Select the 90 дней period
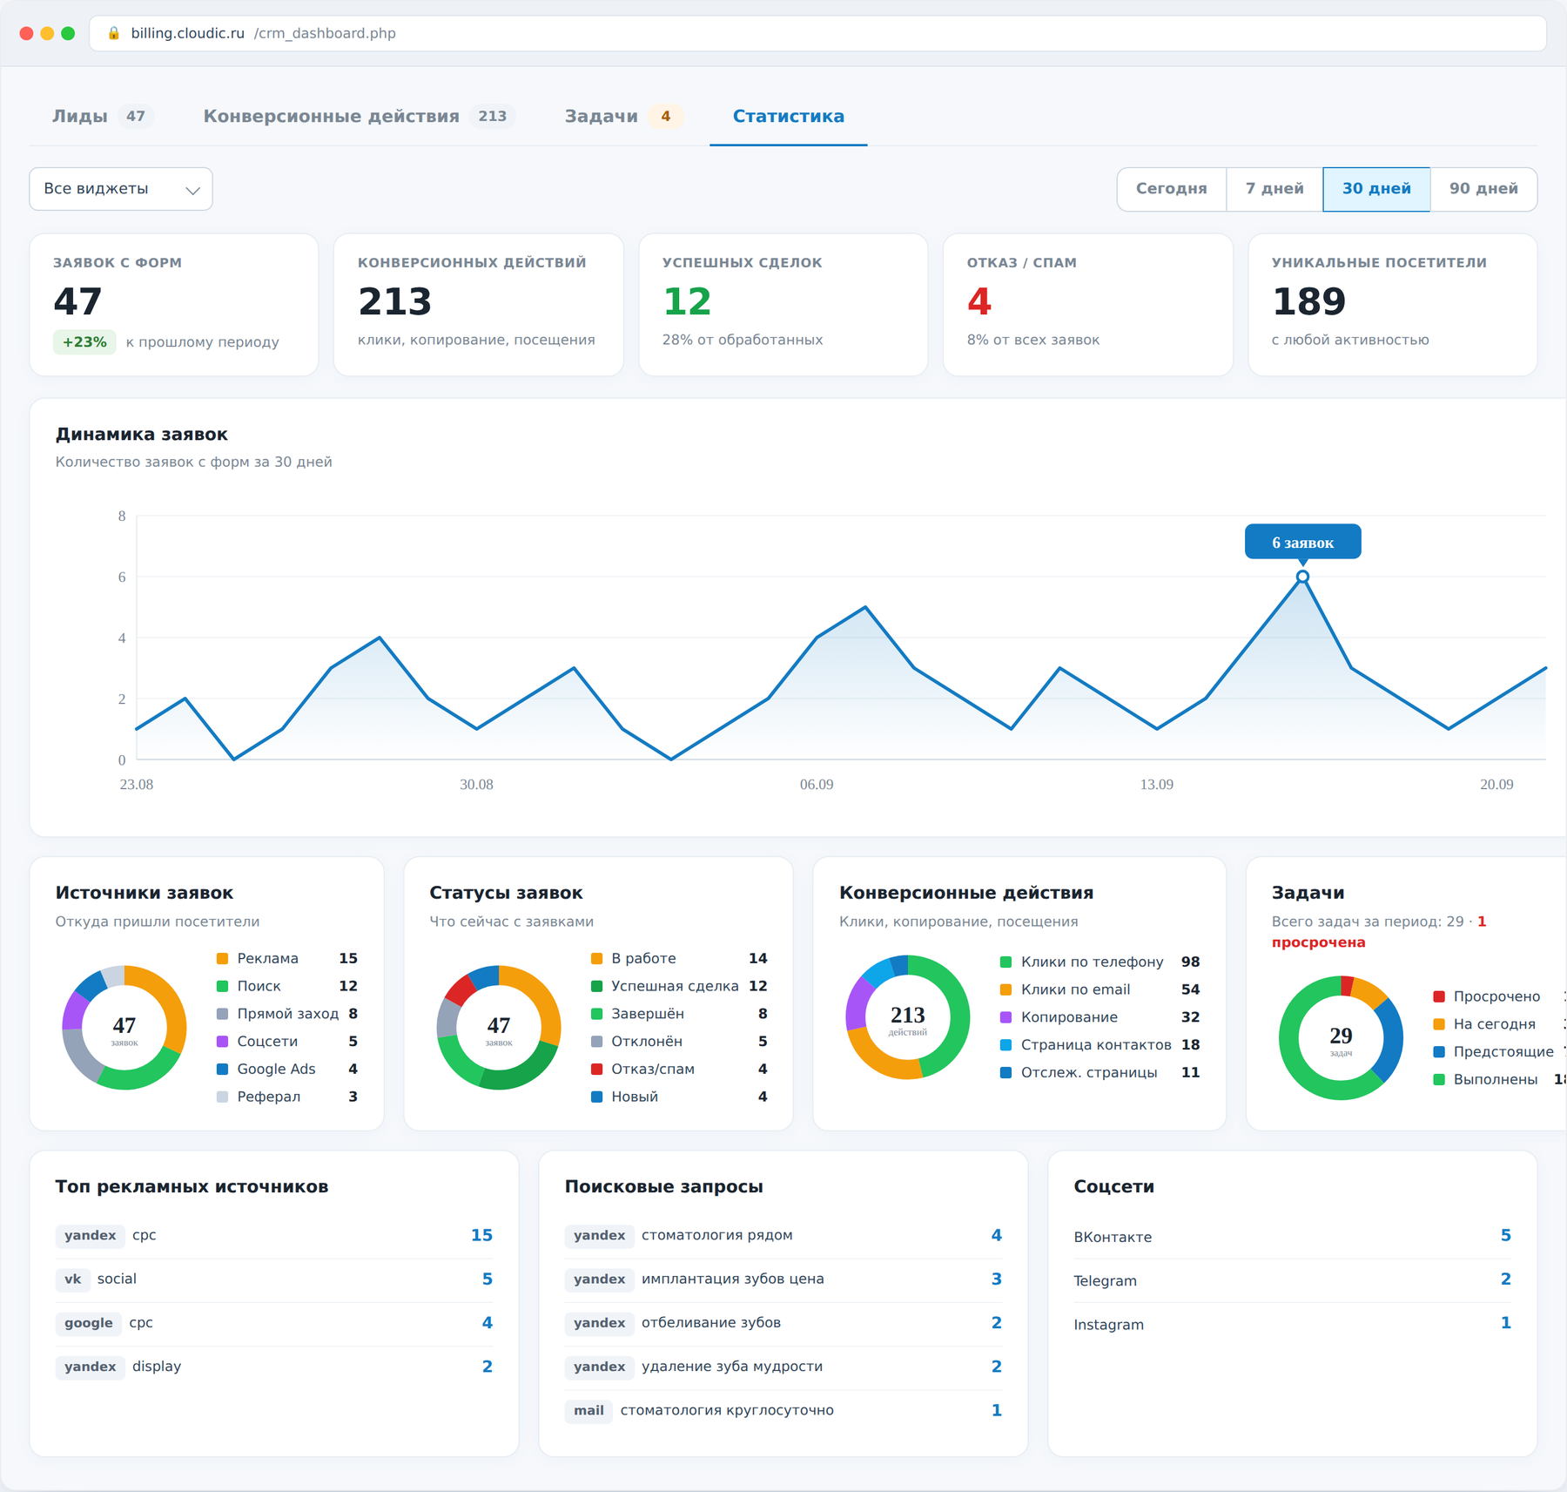 point(1483,189)
